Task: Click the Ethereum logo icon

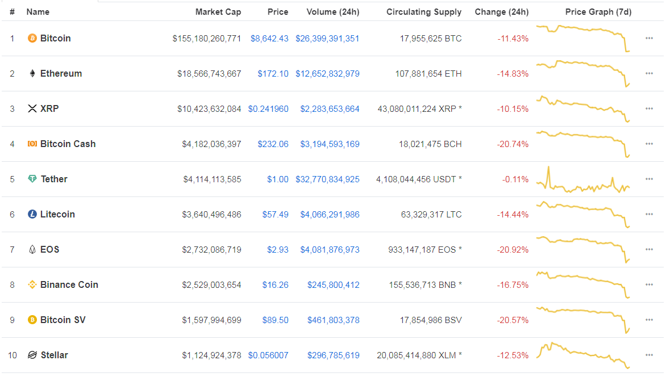Action: coord(32,73)
